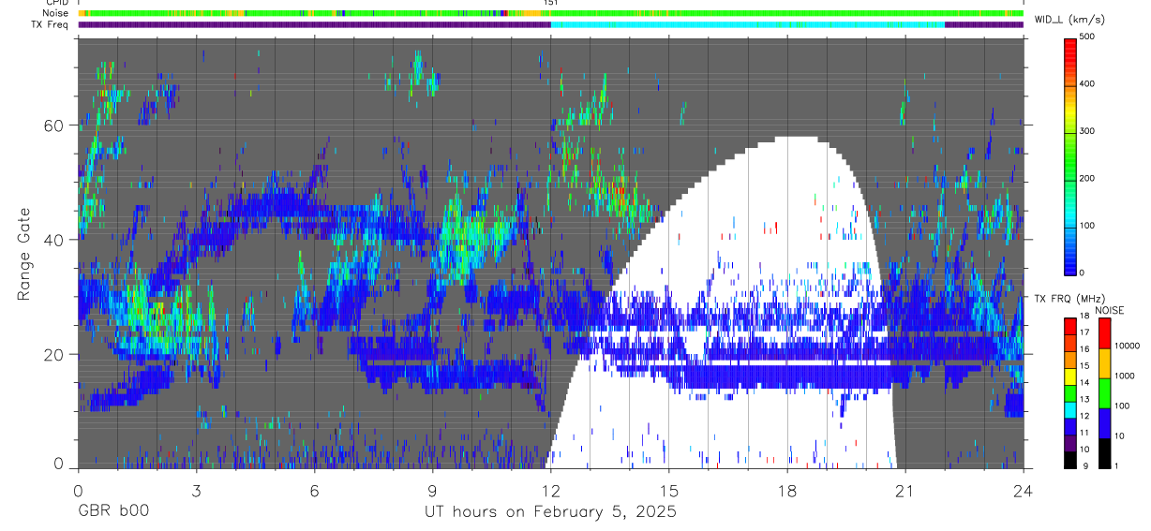The width and height of the screenshot is (1151, 531).
Task: Pick the yellow-orange swatch of NOISE legend
Action: (x=1103, y=362)
